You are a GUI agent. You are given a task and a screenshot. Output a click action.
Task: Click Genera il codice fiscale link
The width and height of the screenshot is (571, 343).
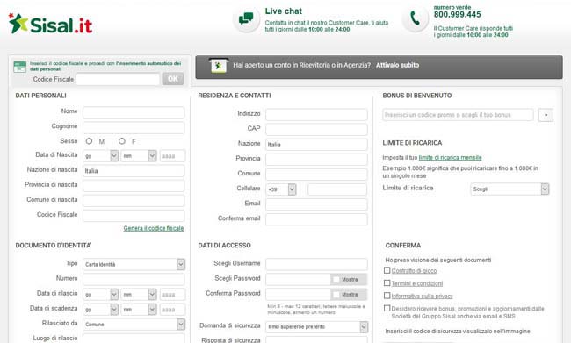tap(154, 228)
